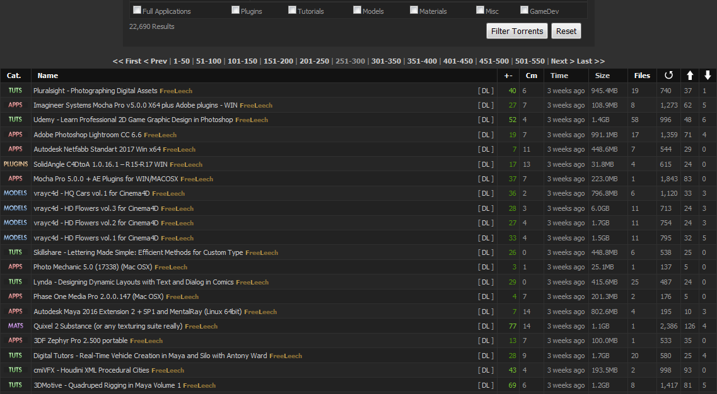Click APPS category icon for Mocha Pro 5.0.0
The image size is (717, 394).
point(15,179)
